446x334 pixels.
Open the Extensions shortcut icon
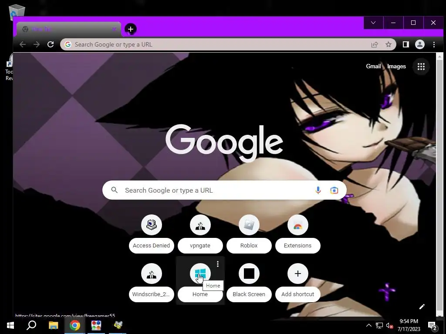(298, 225)
